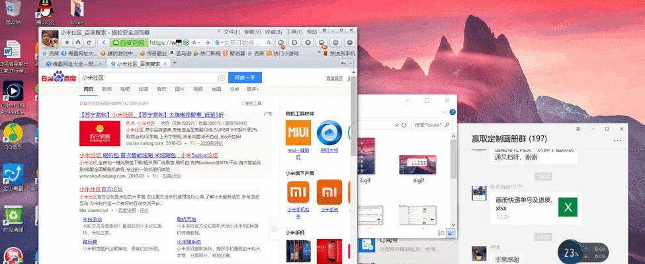Click the 发送到手机 bookmark bar item

[339, 53]
